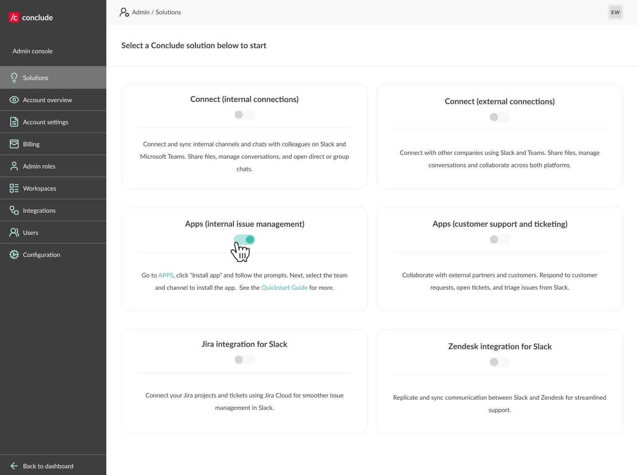Open the Account settings menu item
Viewport: 638px width, 475px height.
(x=46, y=122)
